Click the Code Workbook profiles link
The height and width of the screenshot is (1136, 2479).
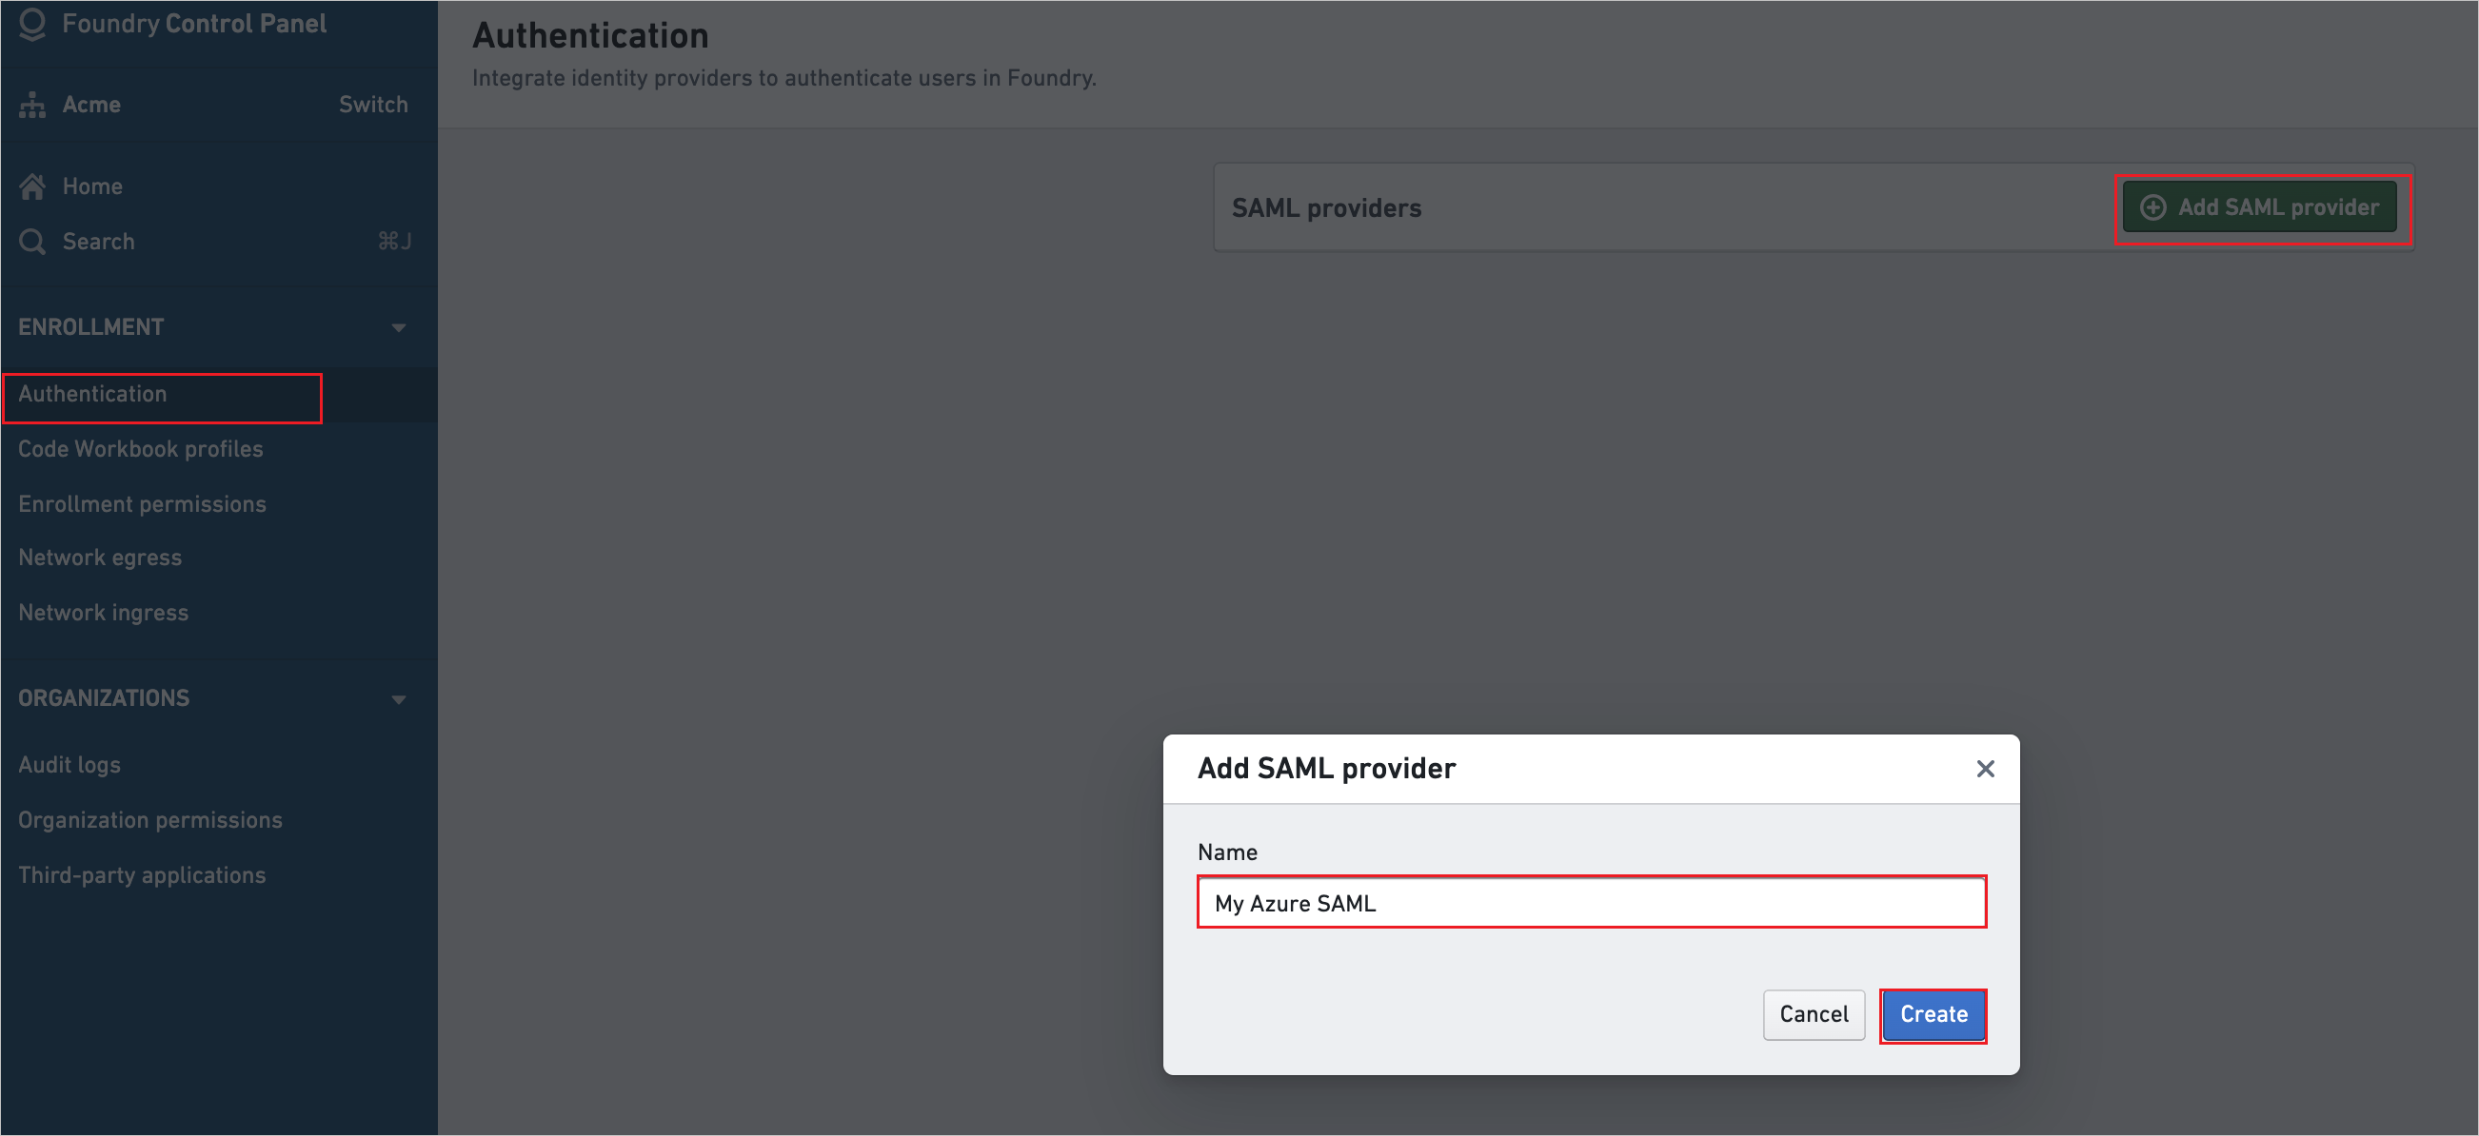(x=139, y=447)
